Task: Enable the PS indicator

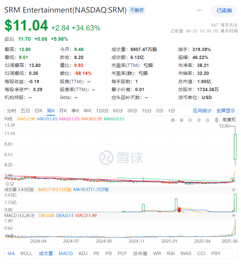Action: click(x=109, y=253)
